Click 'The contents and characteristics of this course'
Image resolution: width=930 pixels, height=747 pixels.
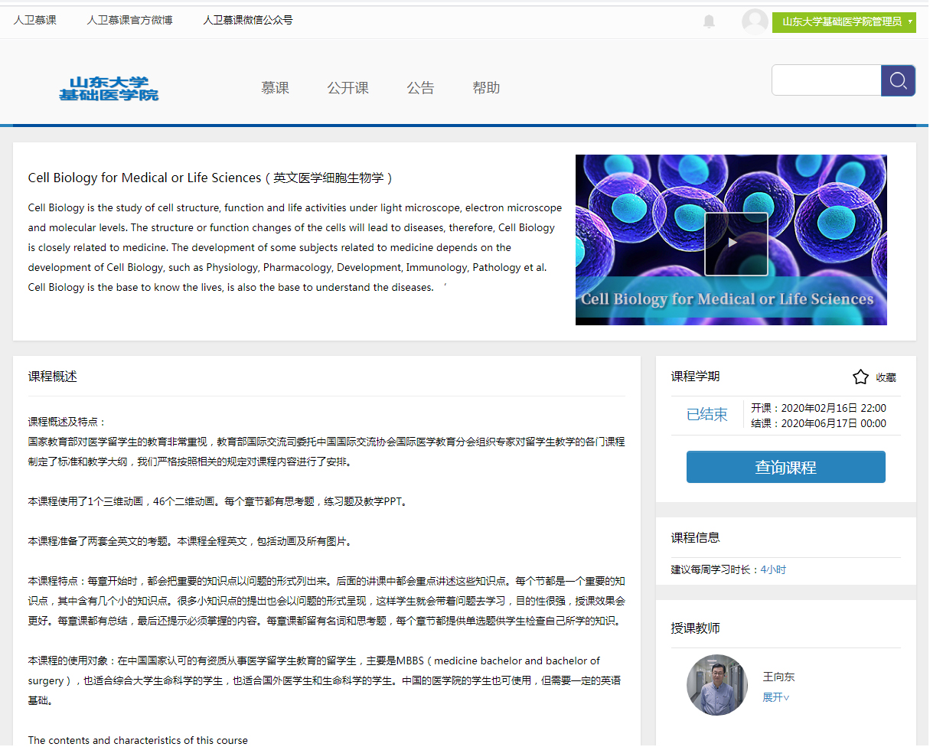(138, 740)
